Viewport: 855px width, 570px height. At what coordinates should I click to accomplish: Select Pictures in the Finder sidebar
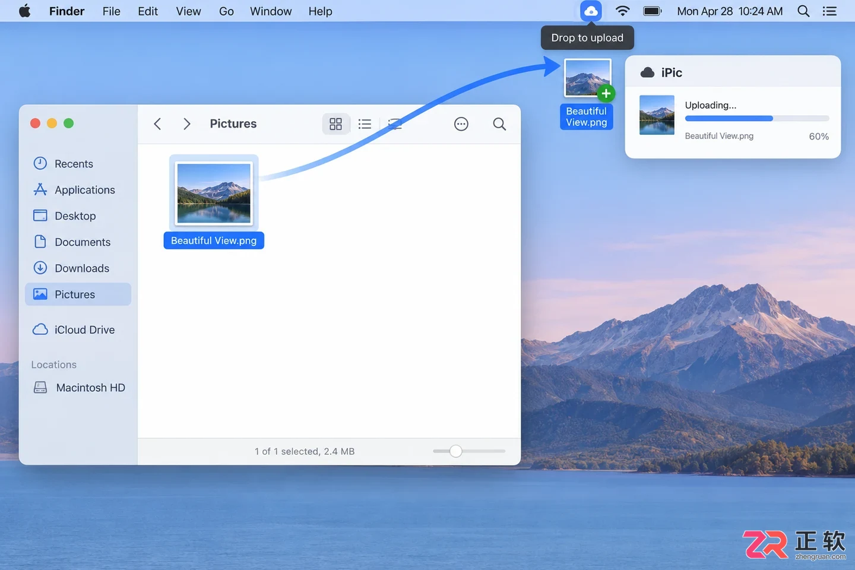[78, 294]
